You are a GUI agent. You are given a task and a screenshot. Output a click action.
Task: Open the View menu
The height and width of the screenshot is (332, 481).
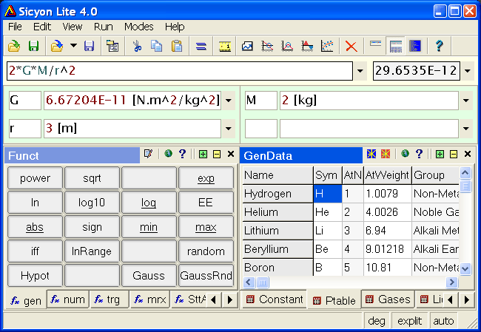click(73, 27)
